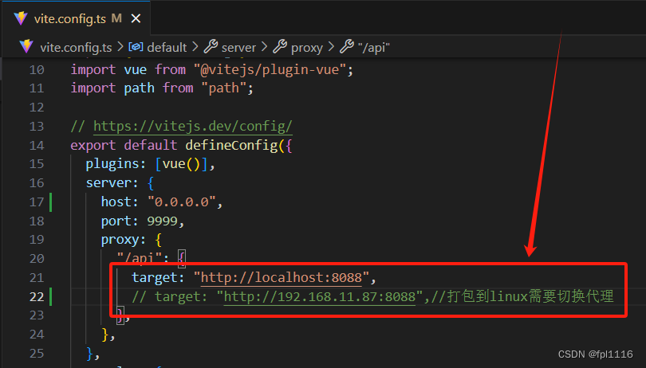Viewport: 646px width, 368px height.
Task: Click the green change marker on line 17
Action: (51, 202)
